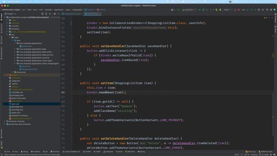Open the Find tool window
This screenshot has width=277, height=156.
point(7,152)
